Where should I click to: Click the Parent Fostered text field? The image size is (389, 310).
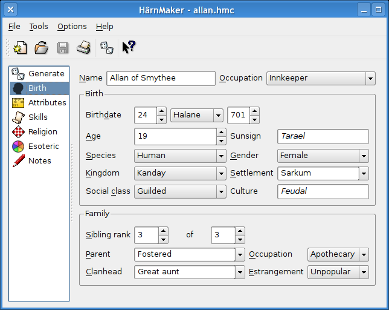pos(185,254)
